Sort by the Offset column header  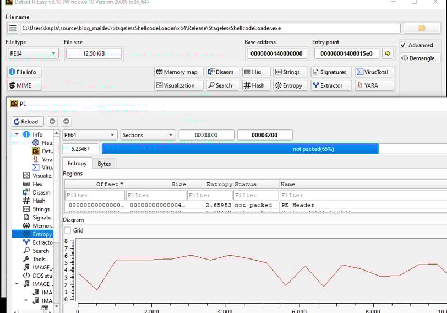pos(95,184)
